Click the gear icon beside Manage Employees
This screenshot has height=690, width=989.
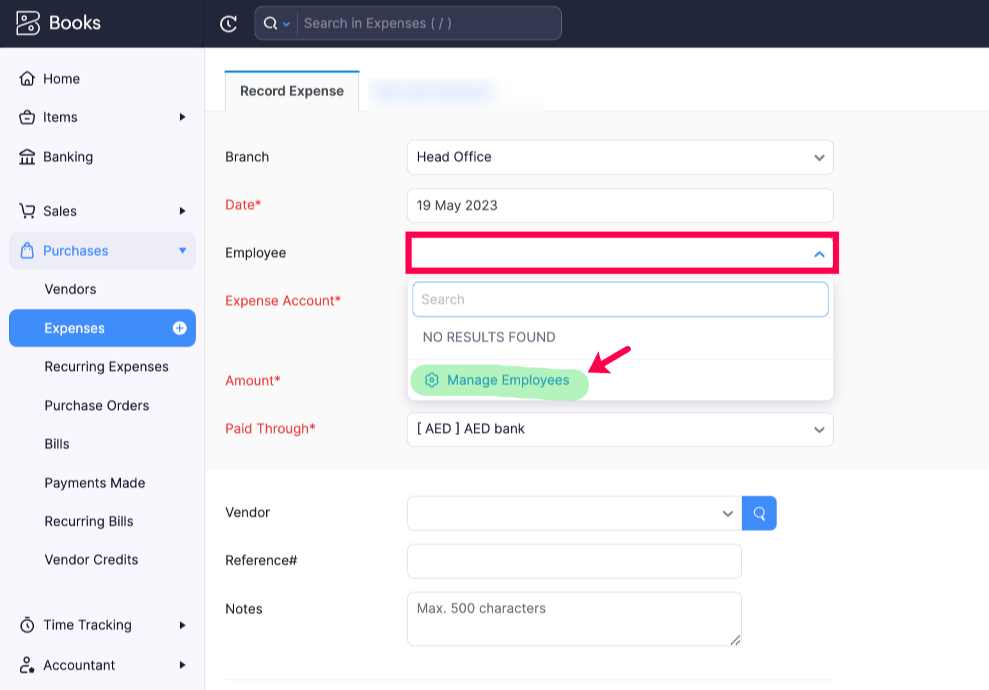click(x=431, y=380)
